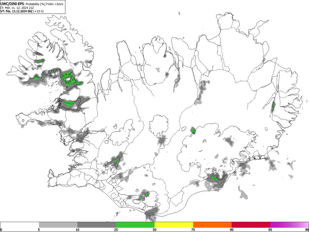309x232 pixels.
Task: Click the 'IT: Mið. 11. 12. 2024 21Z' line
Action: 17,8
